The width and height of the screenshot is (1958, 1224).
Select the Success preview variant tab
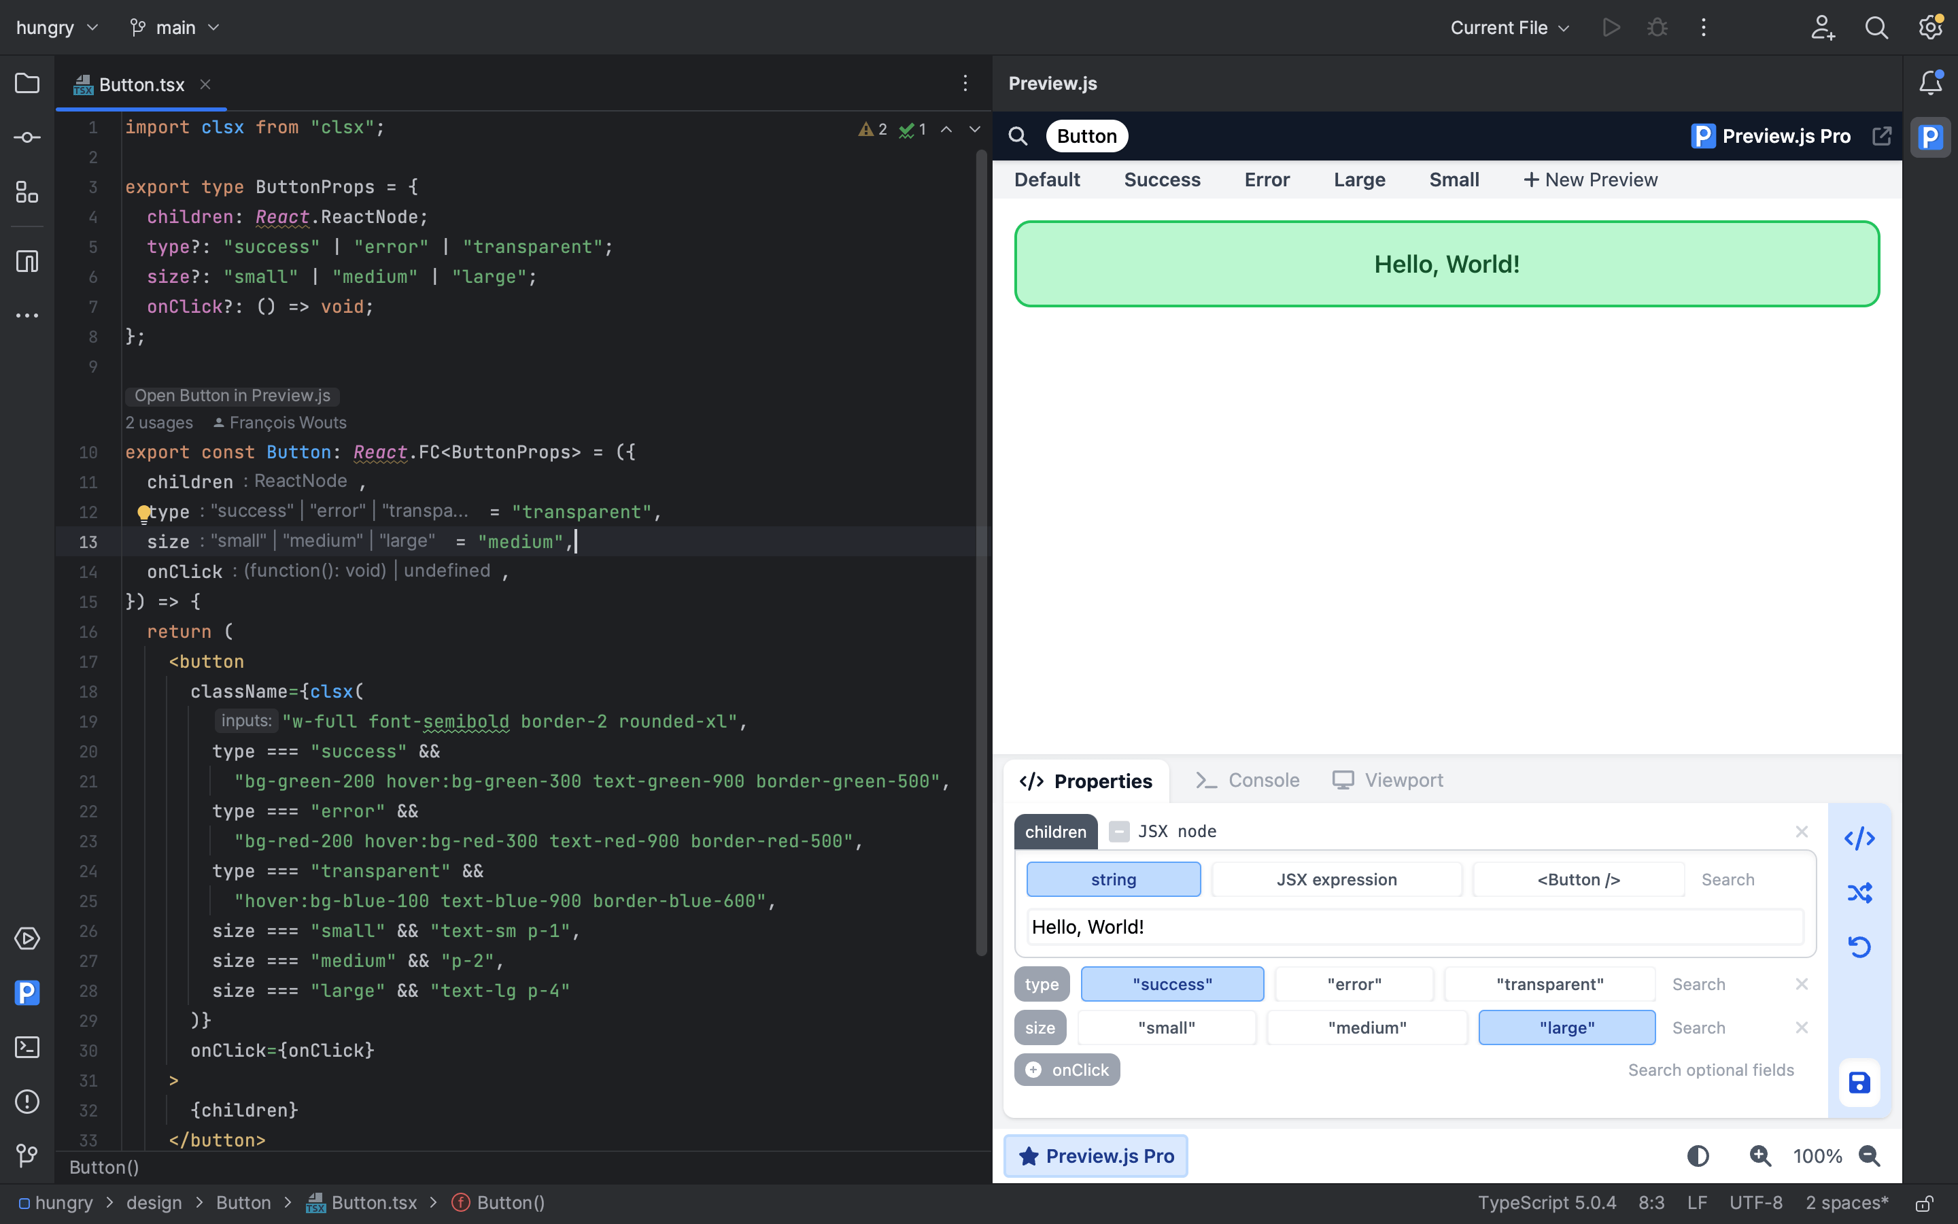point(1162,179)
